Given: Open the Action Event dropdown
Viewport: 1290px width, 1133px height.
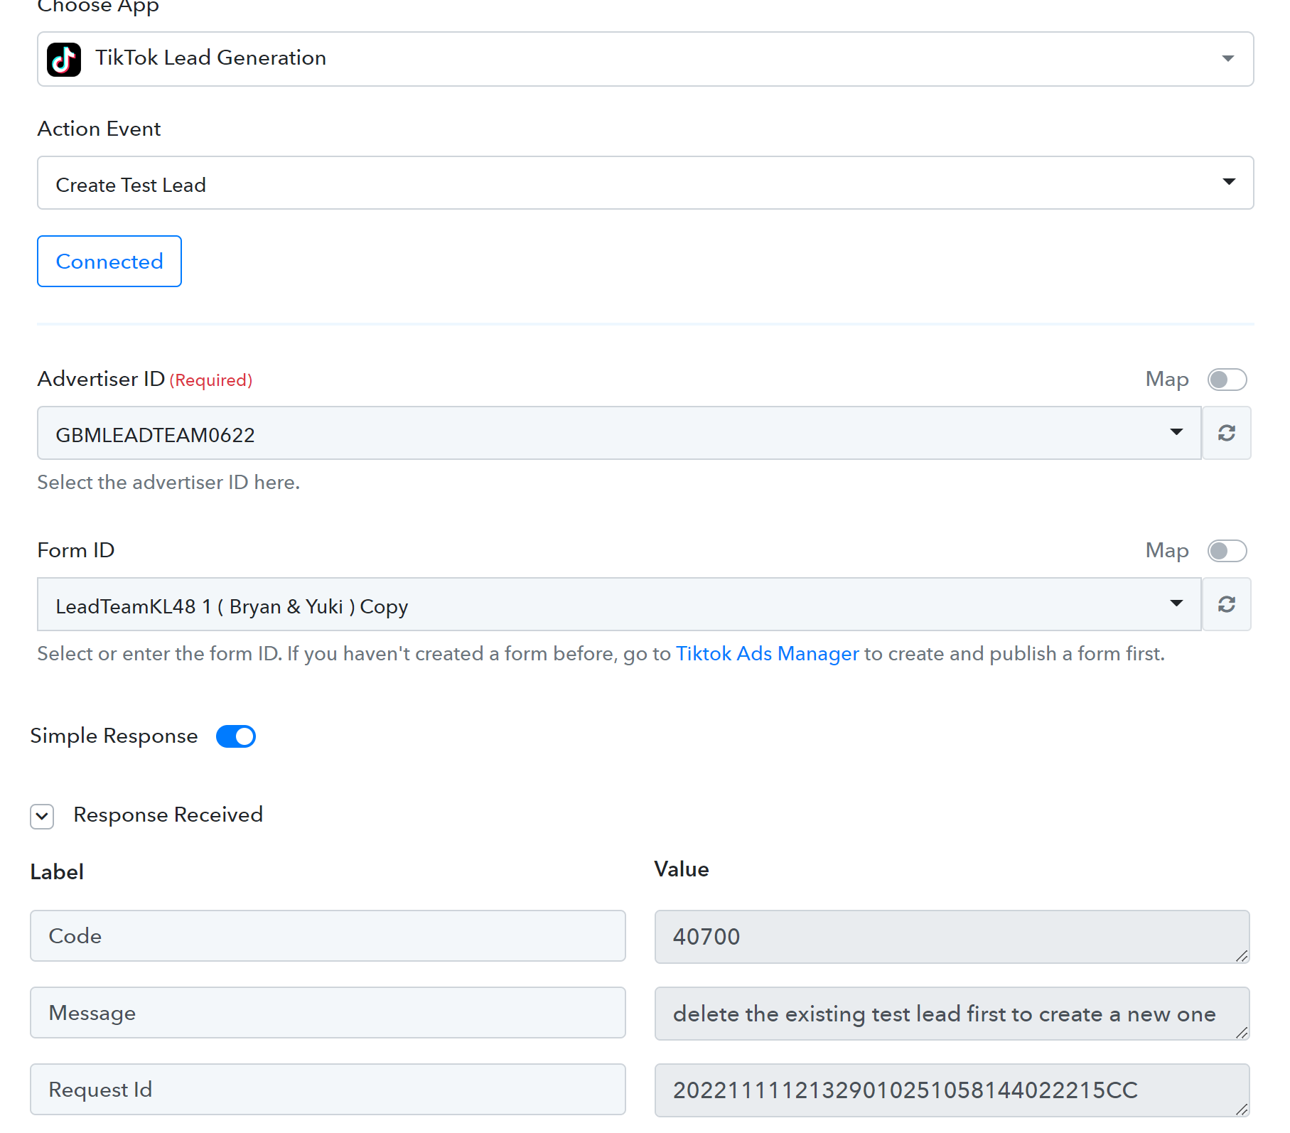Looking at the screenshot, I should pos(645,183).
